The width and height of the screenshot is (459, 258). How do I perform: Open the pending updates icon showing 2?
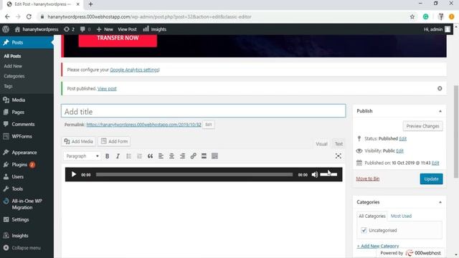pos(69,29)
